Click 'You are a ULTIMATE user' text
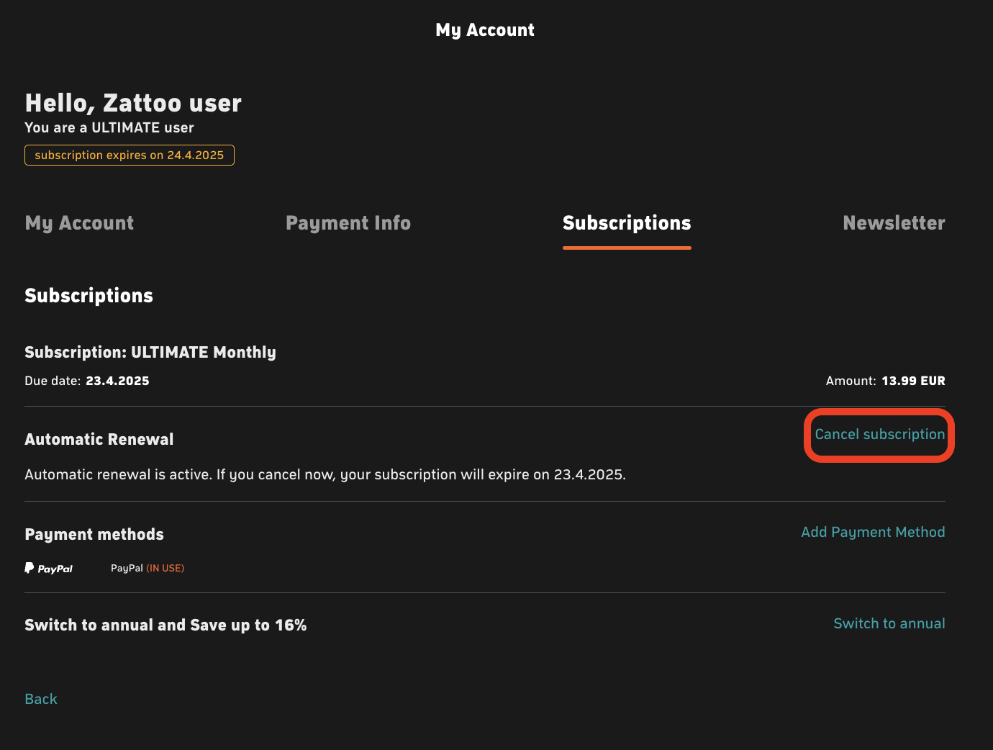 click(x=109, y=127)
